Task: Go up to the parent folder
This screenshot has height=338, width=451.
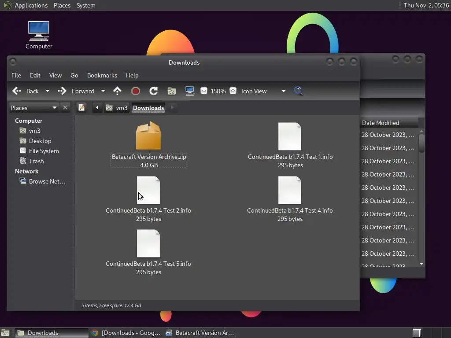Action: pos(117,91)
